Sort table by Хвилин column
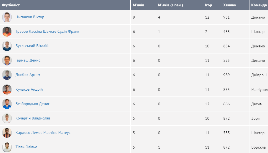268x153 pixels. coord(230,5)
